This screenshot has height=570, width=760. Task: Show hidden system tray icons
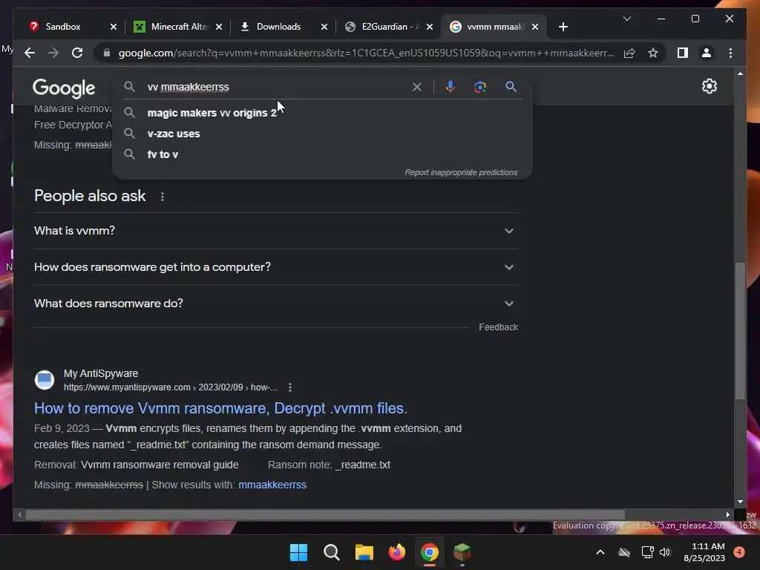coord(600,552)
